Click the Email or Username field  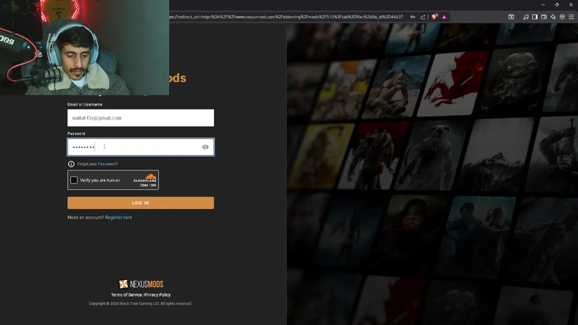pos(140,118)
